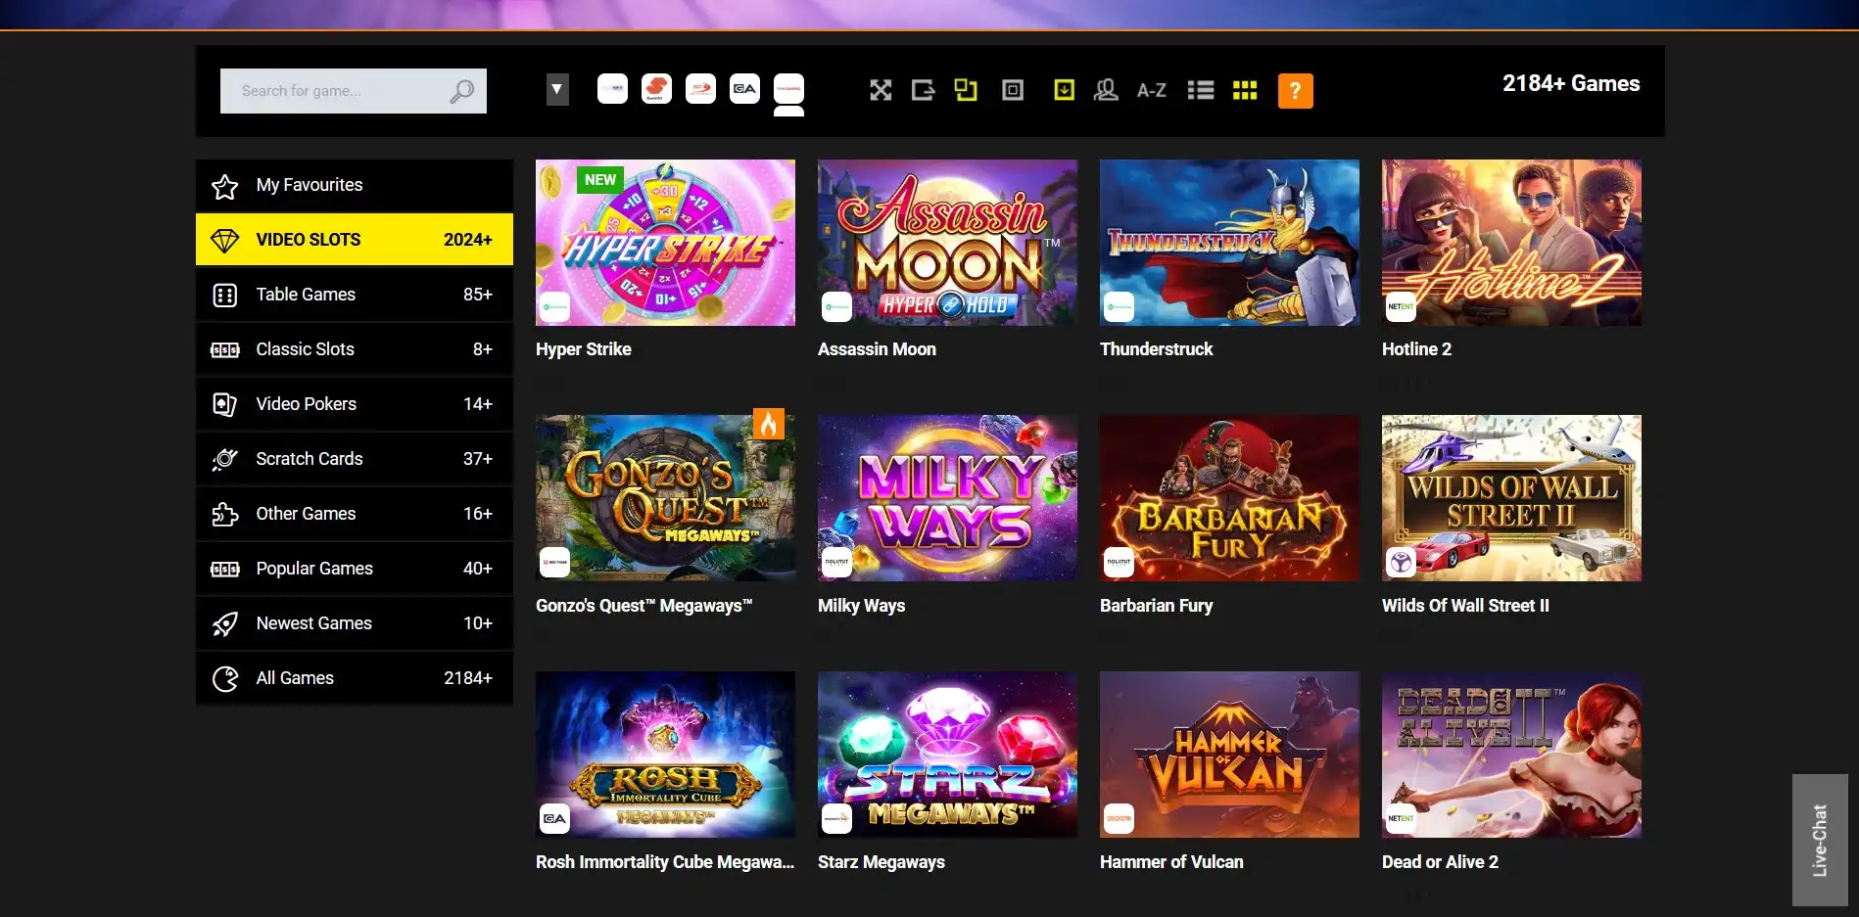Type in the Search for game field
Screen dimensions: 1859x917
[333, 91]
